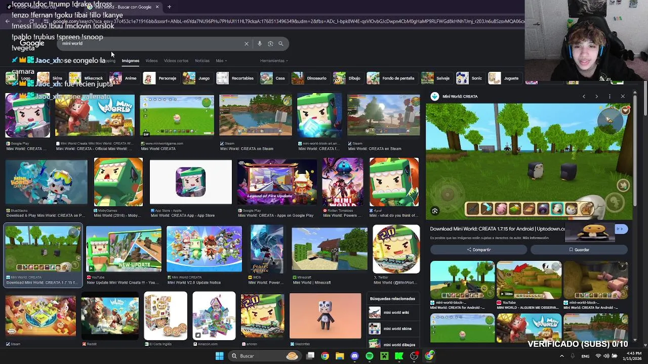Image resolution: width=648 pixels, height=364 pixels.
Task: Open 'Mini World V2.0 Update Notice' thumbnail
Action: point(204,249)
